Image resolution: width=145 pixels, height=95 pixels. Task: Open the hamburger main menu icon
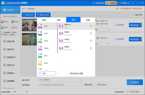pyautogui.click(x=133, y=3)
